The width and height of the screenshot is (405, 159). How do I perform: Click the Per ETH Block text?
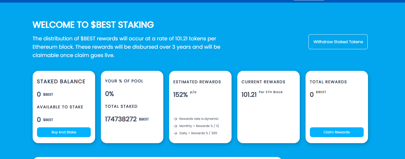tap(271, 92)
